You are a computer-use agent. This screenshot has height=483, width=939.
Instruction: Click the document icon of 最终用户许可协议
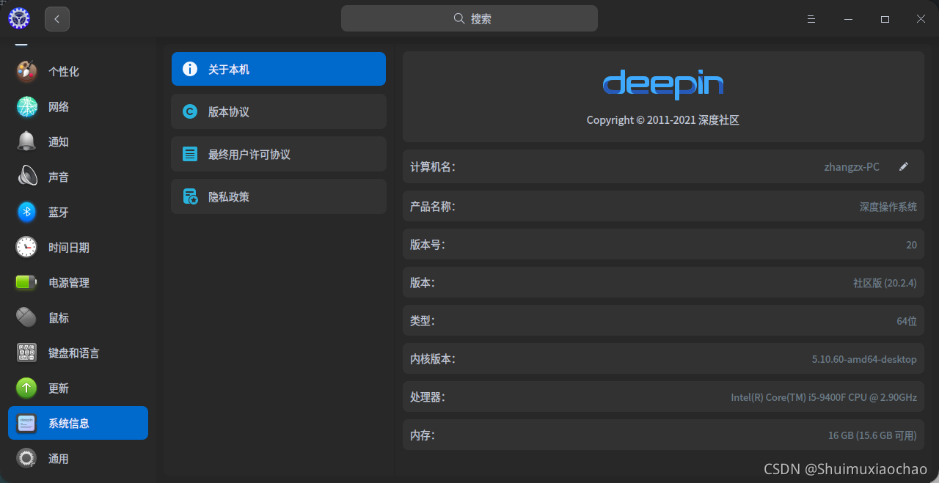coord(190,155)
